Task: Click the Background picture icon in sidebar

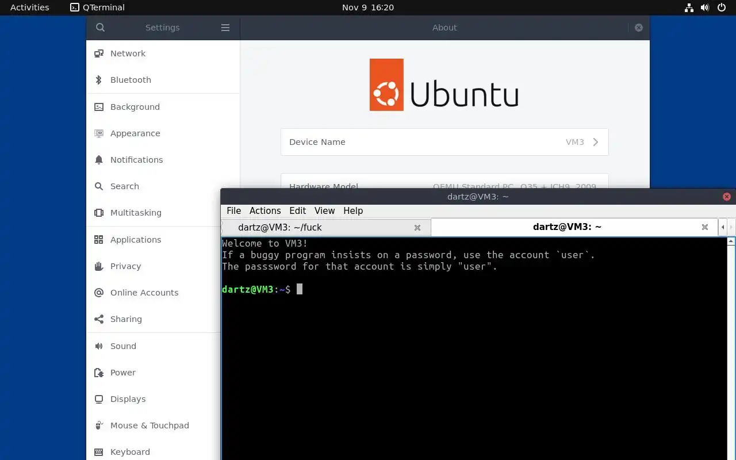Action: tap(99, 107)
